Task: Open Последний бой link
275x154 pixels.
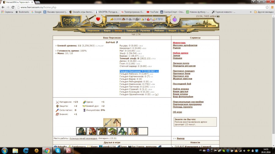Action: pyautogui.click(x=182, y=84)
